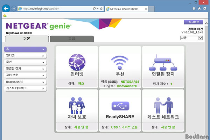210x140 pixels.
Task: Click the device count value 1
Action: point(171,84)
